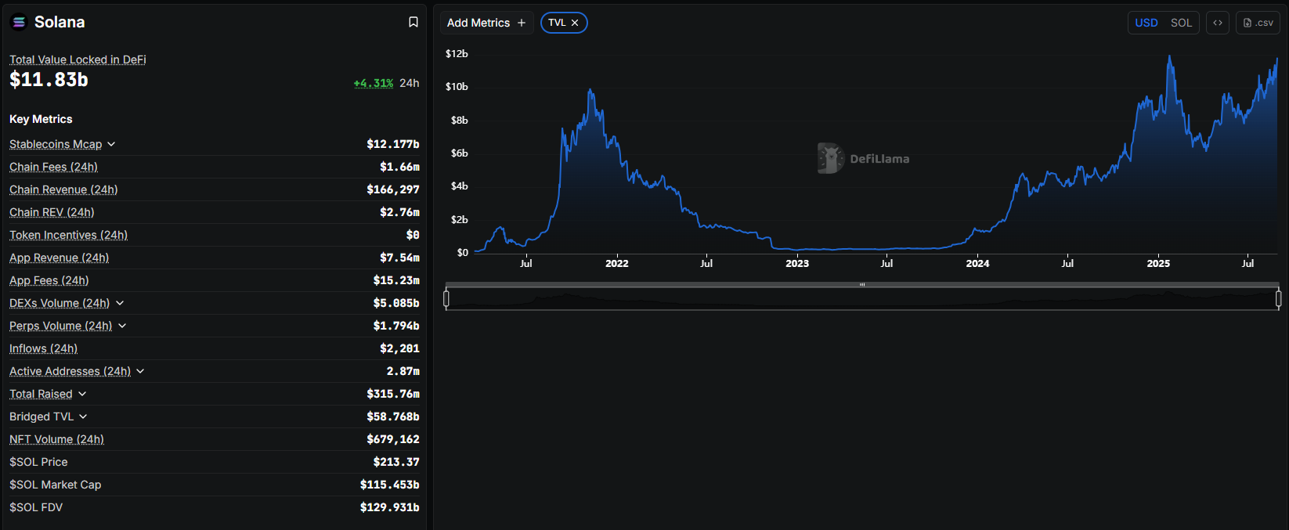Remove the TVL metric chip
The width and height of the screenshot is (1289, 530).
(575, 23)
